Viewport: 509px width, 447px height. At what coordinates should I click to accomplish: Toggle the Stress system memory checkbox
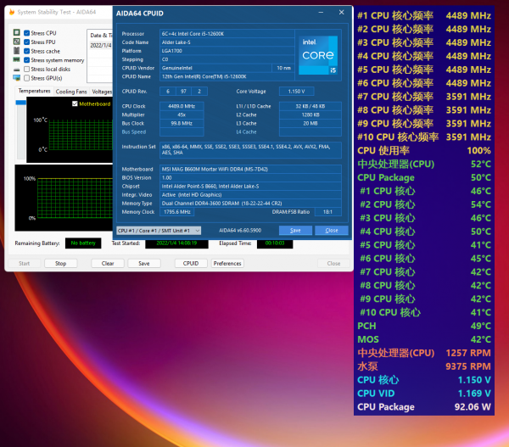27,60
